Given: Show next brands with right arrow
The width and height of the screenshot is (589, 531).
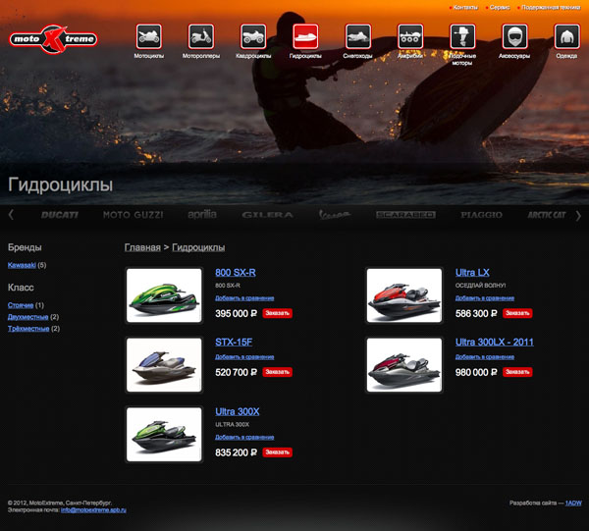Looking at the screenshot, I should [578, 216].
